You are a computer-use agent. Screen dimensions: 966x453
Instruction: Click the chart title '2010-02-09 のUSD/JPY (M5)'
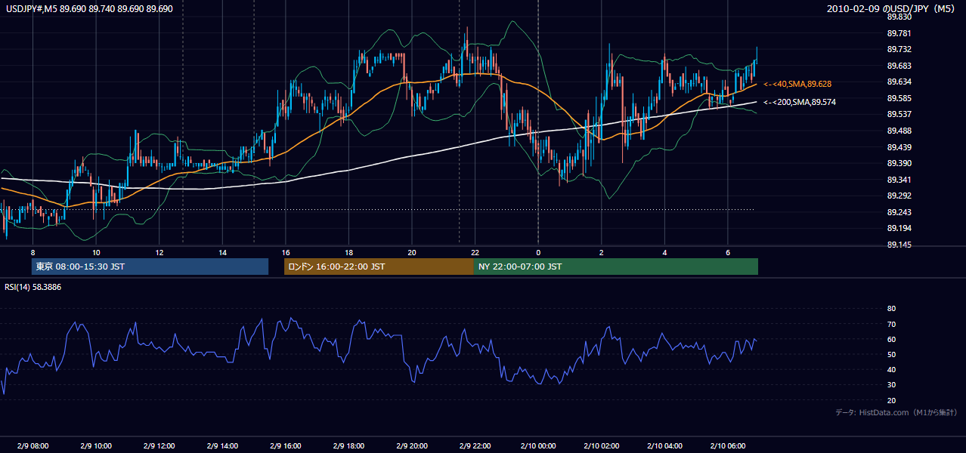pos(892,9)
